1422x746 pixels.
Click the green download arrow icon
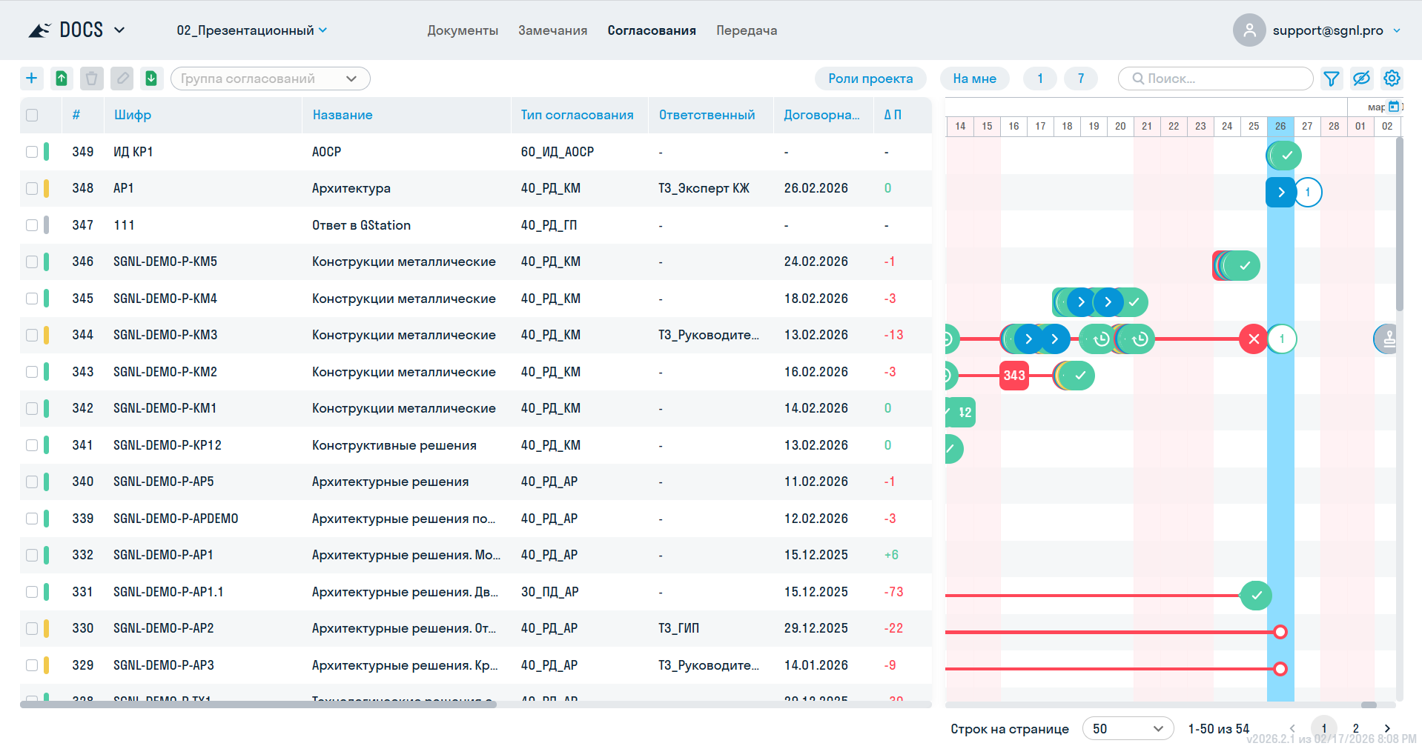[x=151, y=79]
